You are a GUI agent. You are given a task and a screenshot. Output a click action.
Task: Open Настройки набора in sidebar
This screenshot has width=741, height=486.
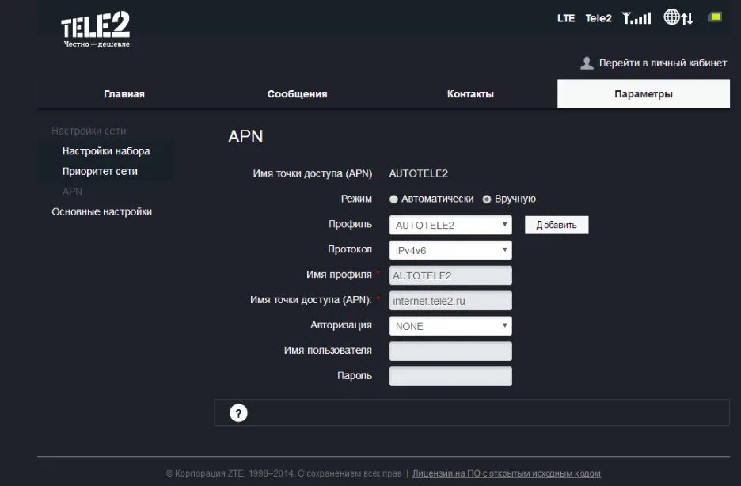[106, 151]
